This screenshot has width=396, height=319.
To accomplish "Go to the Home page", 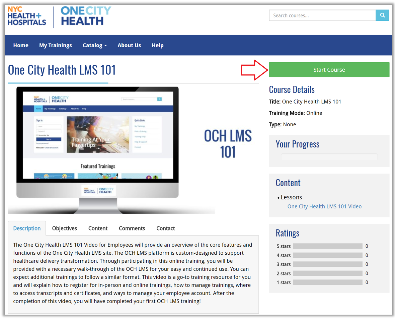I will tap(21, 45).
